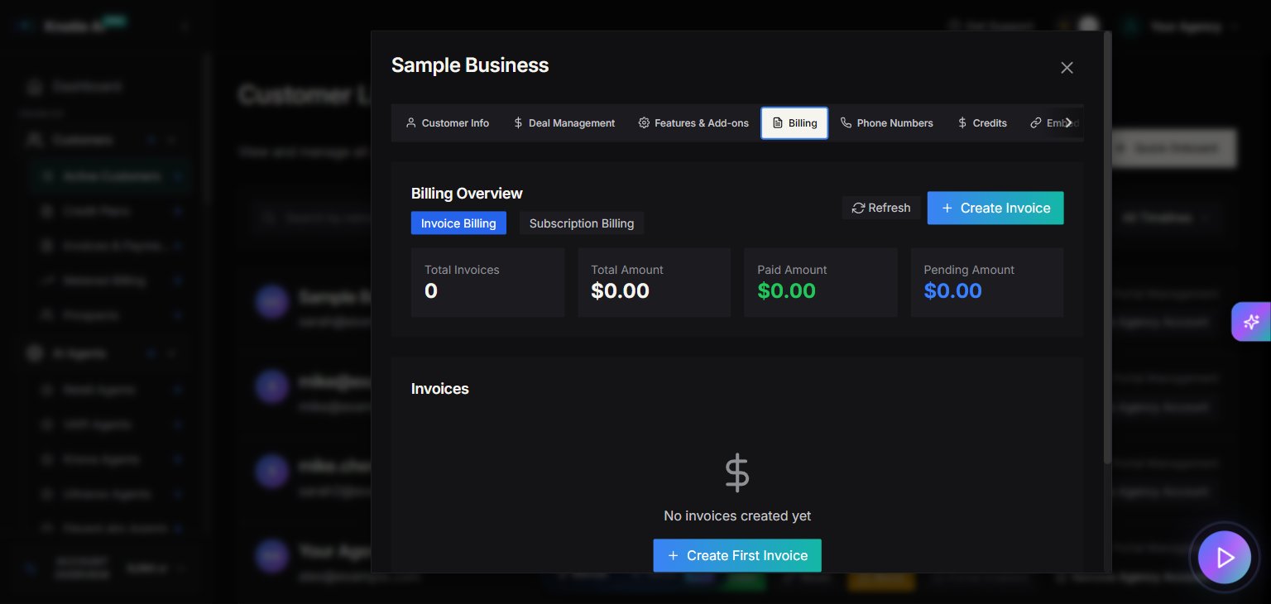Go to the Phone Numbers tab
1271x604 pixels.
tap(887, 122)
